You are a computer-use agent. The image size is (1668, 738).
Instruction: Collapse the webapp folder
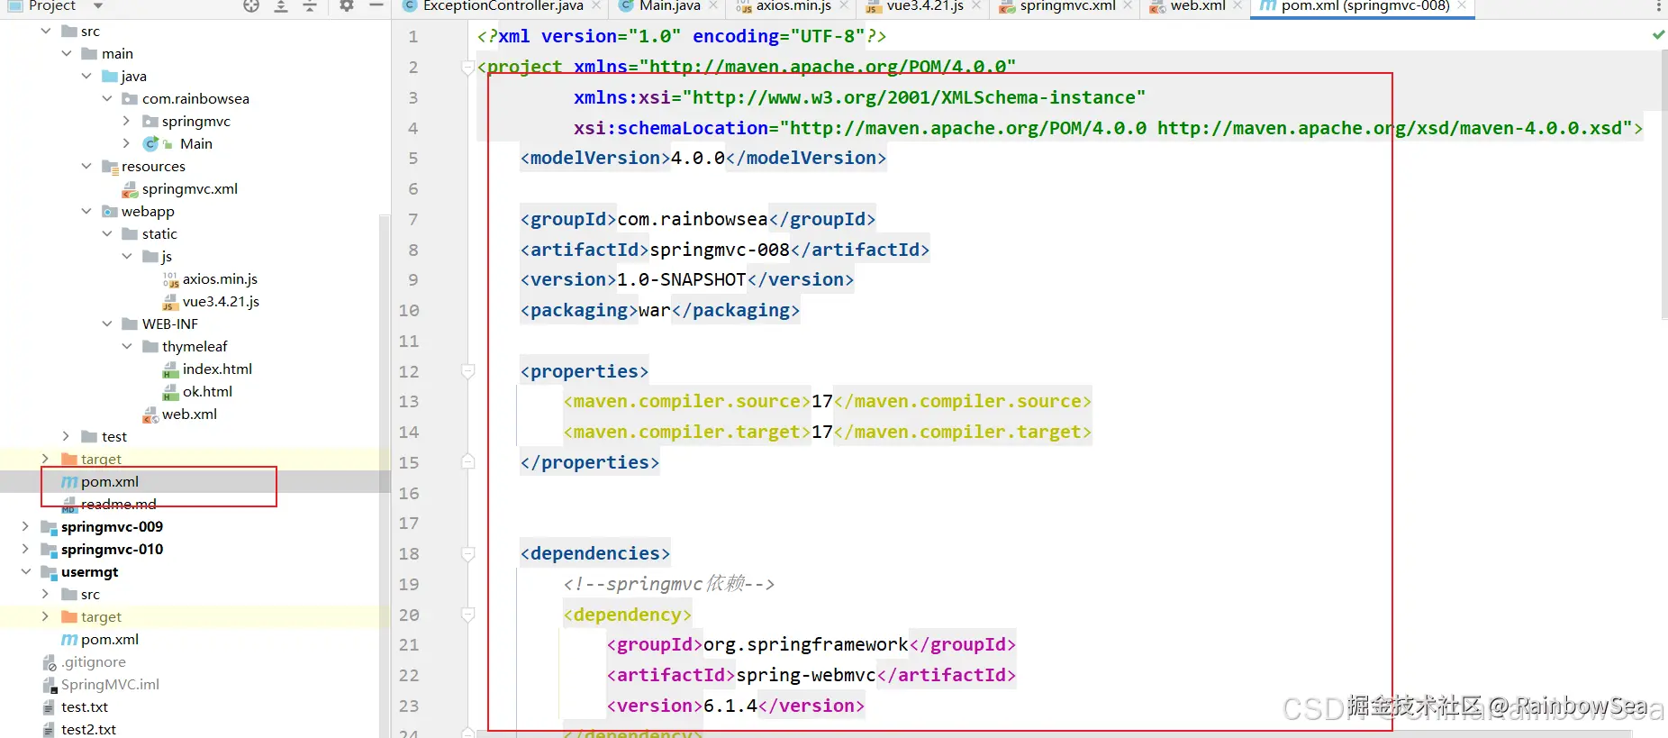coord(86,211)
